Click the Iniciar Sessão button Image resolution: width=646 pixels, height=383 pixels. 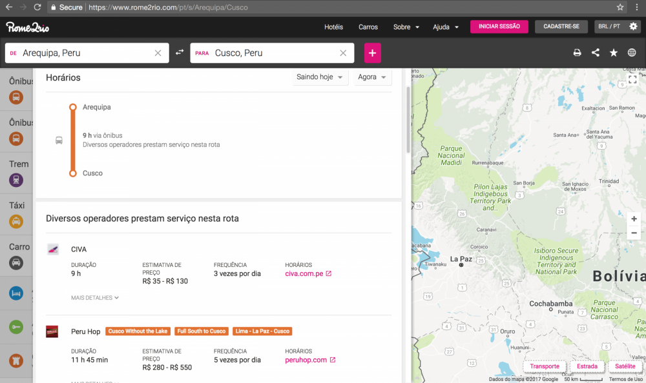coord(499,27)
